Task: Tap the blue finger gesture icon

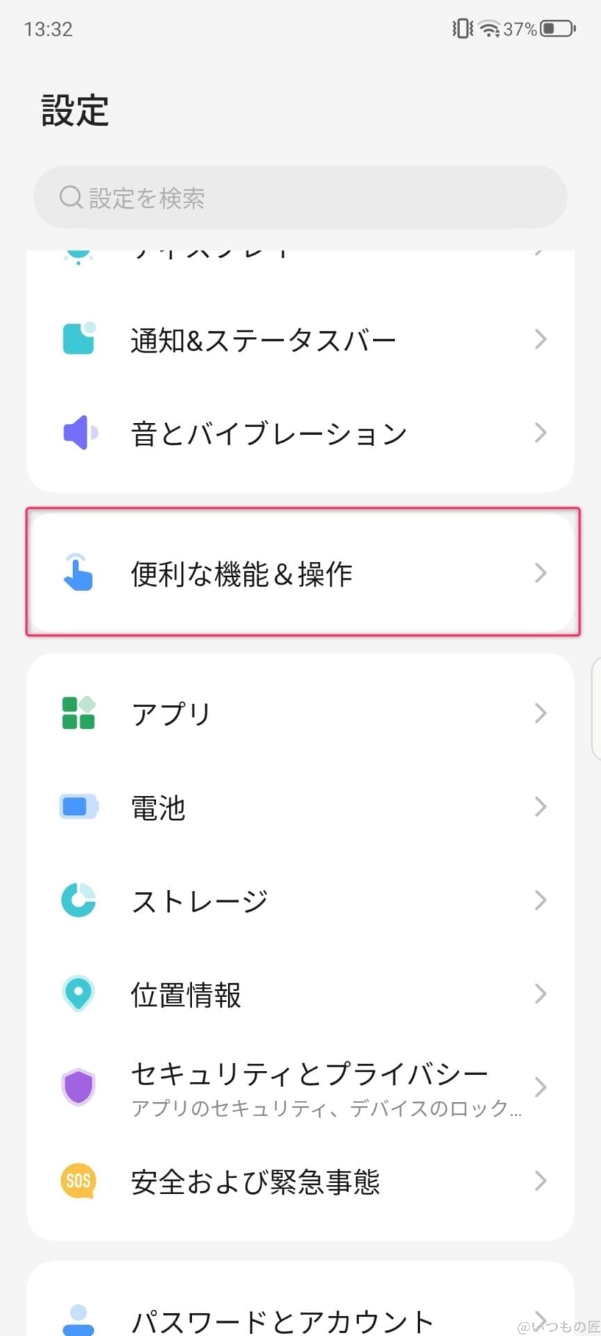Action: point(78,573)
